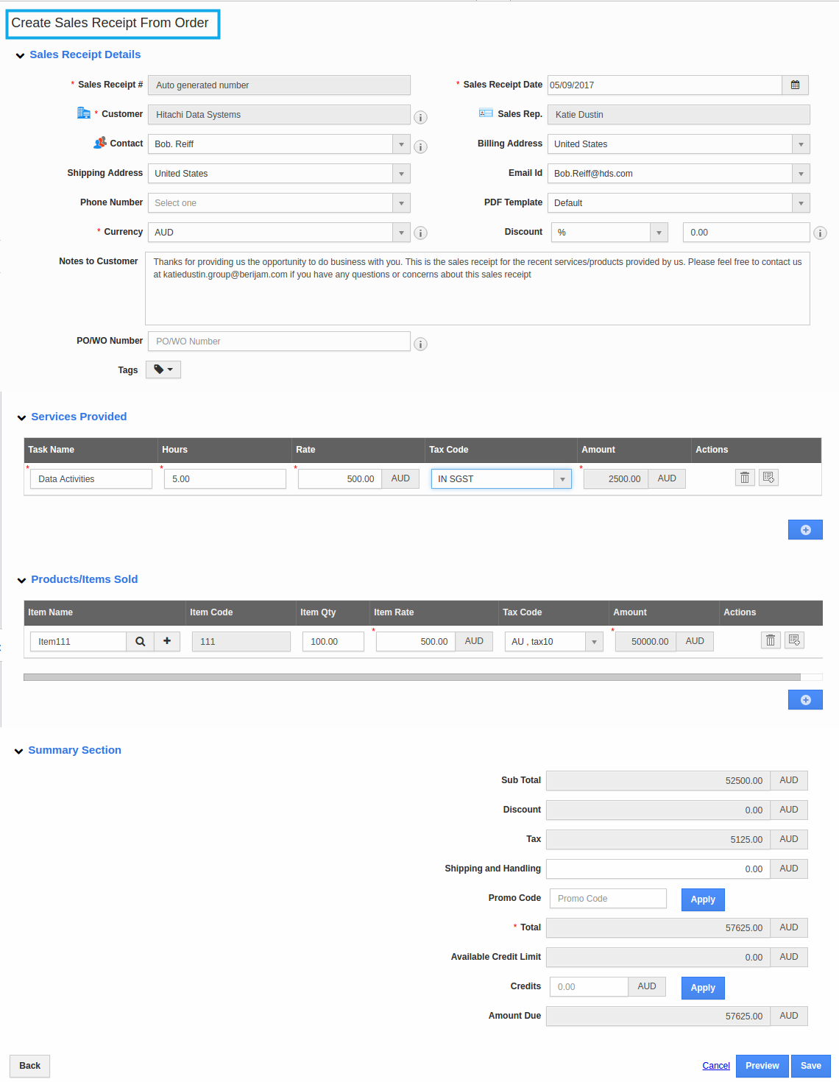This screenshot has width=839, height=1082.
Task: Click inside the Promo Code field
Action: (x=607, y=898)
